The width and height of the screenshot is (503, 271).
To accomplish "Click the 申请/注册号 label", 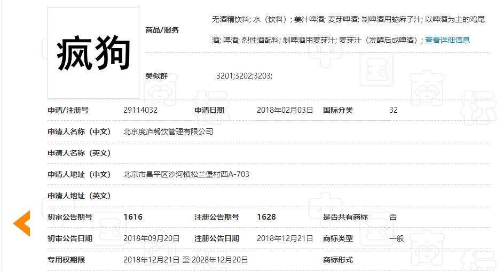I will [x=68, y=110].
